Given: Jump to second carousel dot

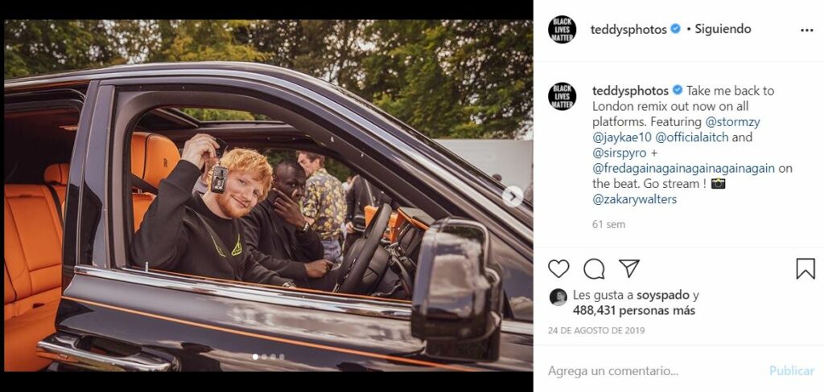Looking at the screenshot, I should 264,357.
